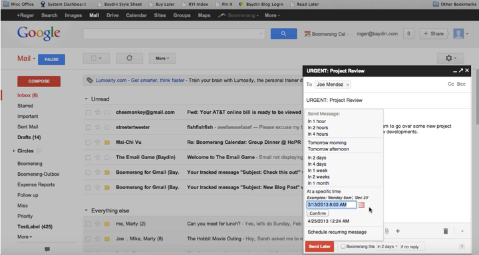
Task: Click the Lumosity ad tag icon
Action: [90, 80]
